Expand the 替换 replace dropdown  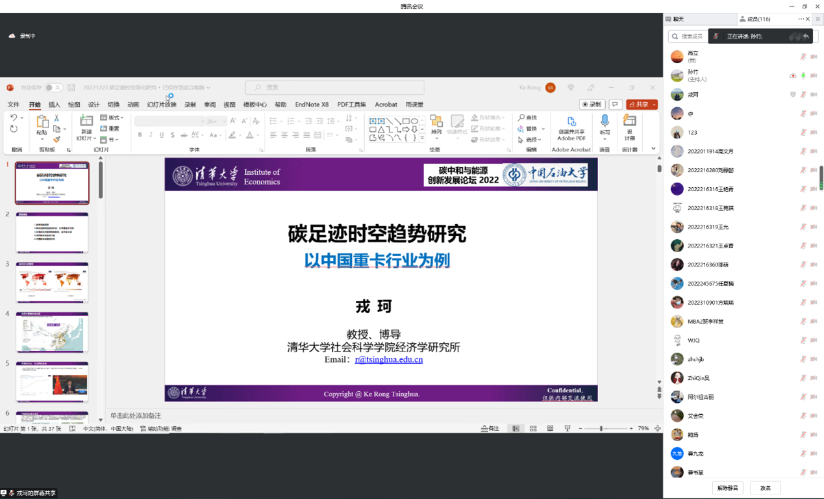[543, 129]
